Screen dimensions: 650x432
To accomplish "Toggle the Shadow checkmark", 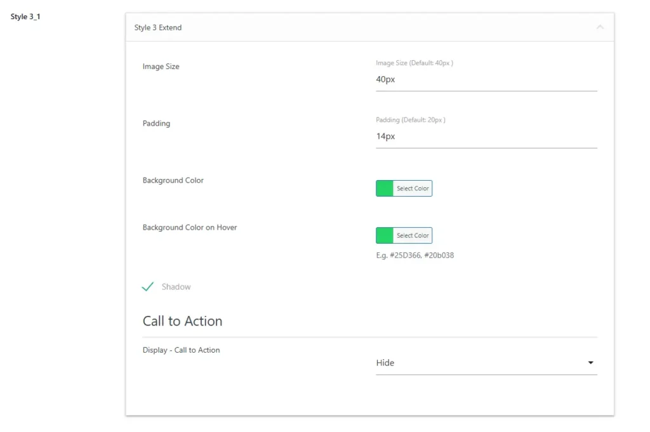I will point(148,287).
